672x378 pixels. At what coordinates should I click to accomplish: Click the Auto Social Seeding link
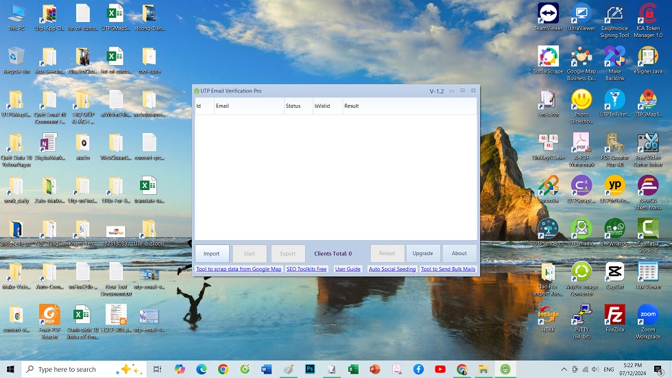click(x=392, y=269)
